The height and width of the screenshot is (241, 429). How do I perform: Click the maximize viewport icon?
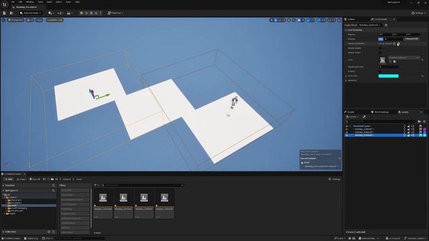339,20
